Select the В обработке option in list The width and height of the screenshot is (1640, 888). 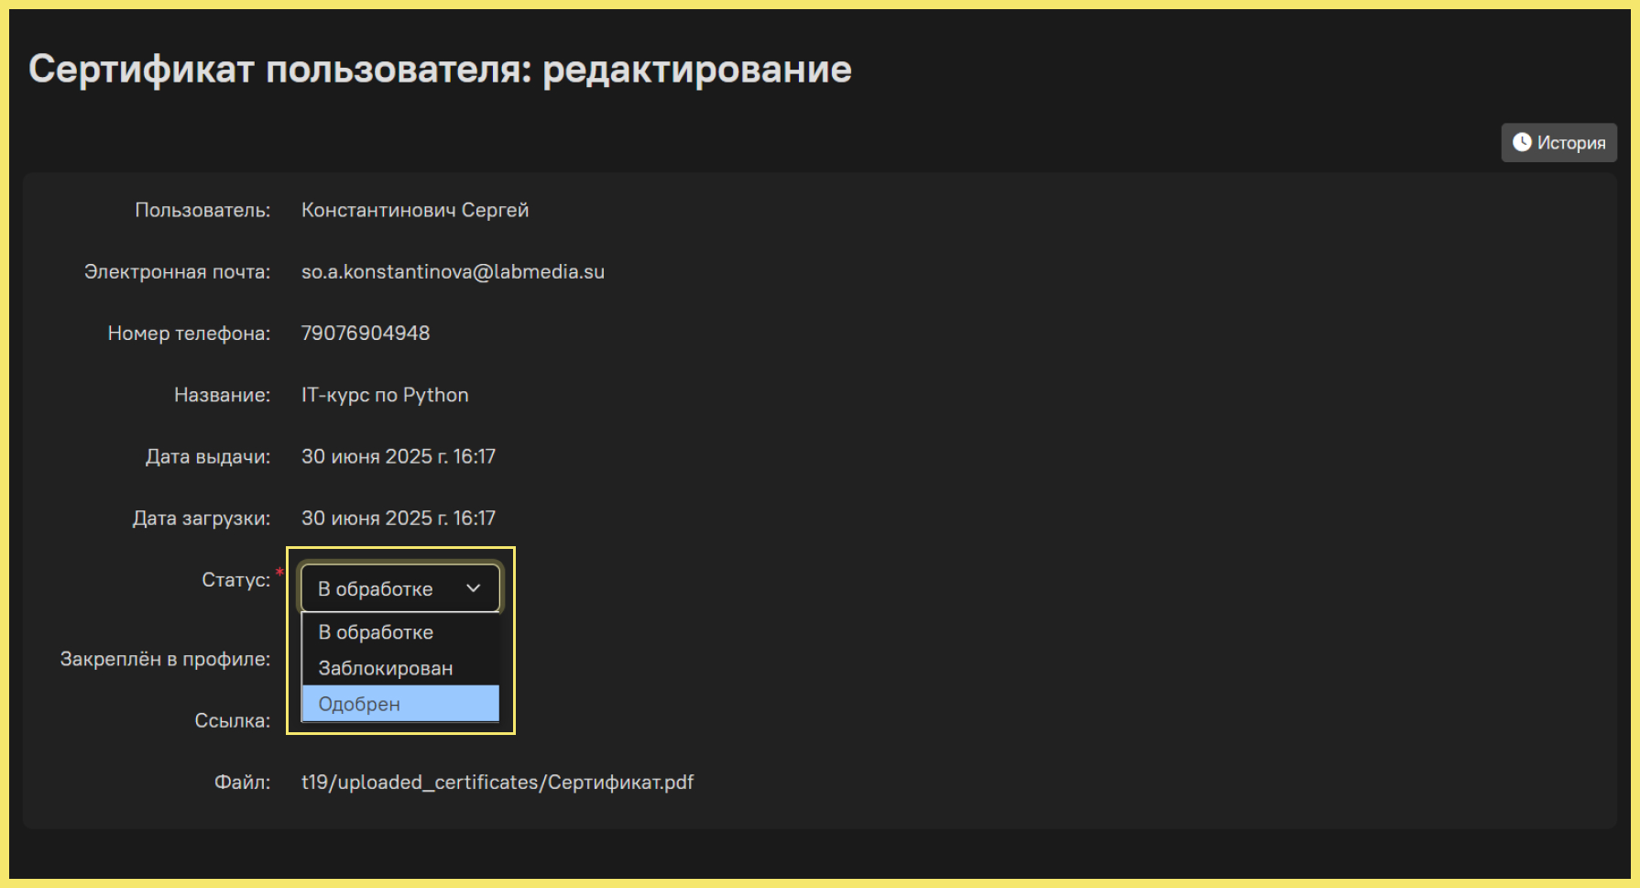(400, 632)
